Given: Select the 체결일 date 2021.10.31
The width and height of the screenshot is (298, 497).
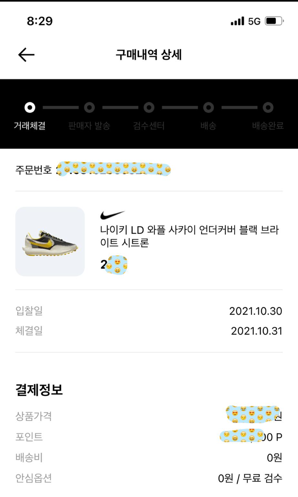Looking at the screenshot, I should coord(256,331).
